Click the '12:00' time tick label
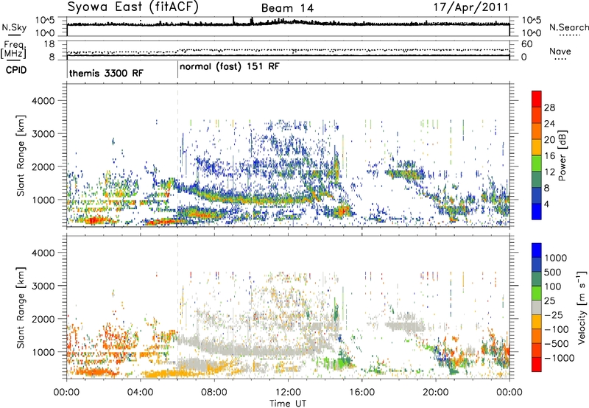 point(288,393)
